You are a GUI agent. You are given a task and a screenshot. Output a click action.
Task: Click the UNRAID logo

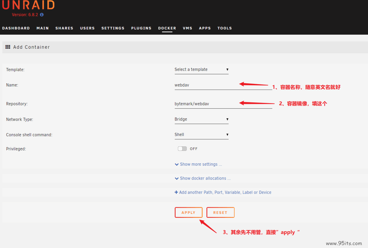click(28, 5)
